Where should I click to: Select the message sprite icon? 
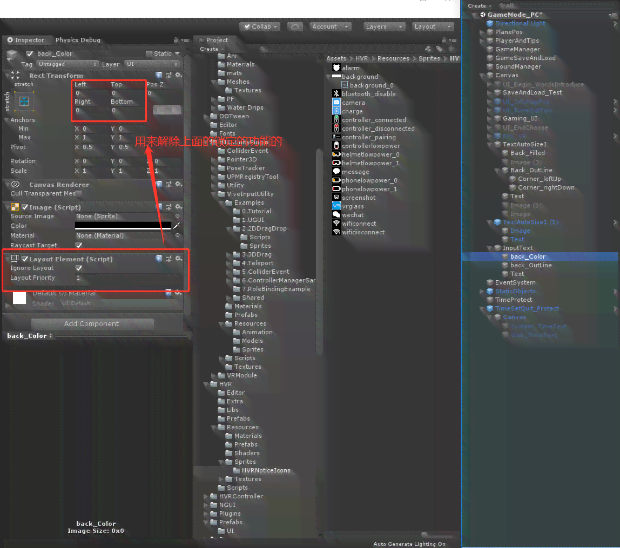click(336, 172)
